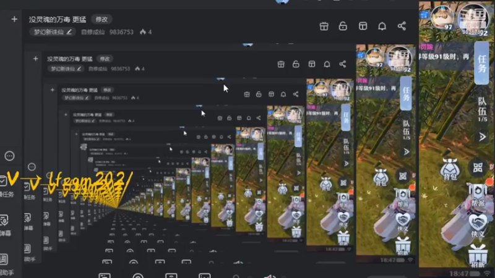Click the stream title 没灵魂的万毒 更猛 in the outermost header

point(58,20)
